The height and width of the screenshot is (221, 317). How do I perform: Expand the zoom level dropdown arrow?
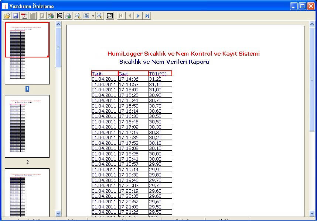pyautogui.click(x=93, y=16)
